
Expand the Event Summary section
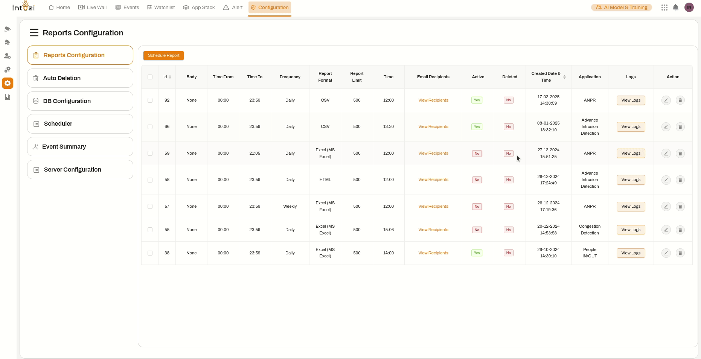(80, 146)
